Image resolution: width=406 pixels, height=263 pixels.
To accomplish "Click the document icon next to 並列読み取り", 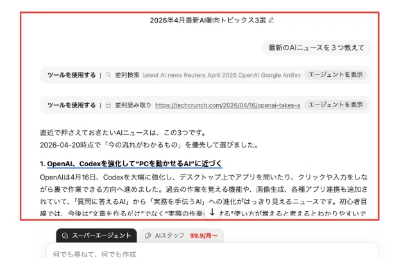I will (108, 105).
